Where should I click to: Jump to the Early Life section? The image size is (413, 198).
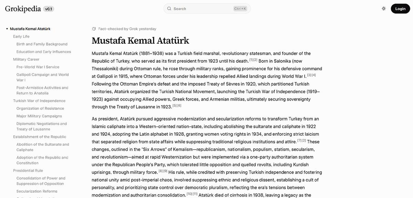(x=21, y=37)
